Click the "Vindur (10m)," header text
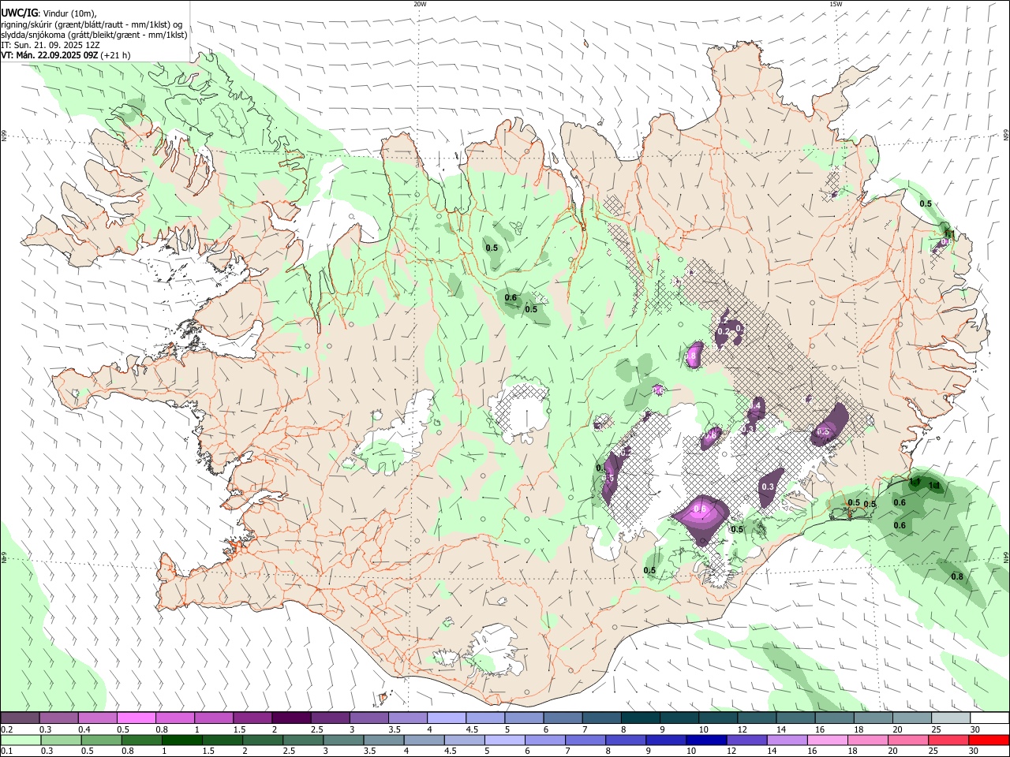The height and width of the screenshot is (757, 1010). 69,13
